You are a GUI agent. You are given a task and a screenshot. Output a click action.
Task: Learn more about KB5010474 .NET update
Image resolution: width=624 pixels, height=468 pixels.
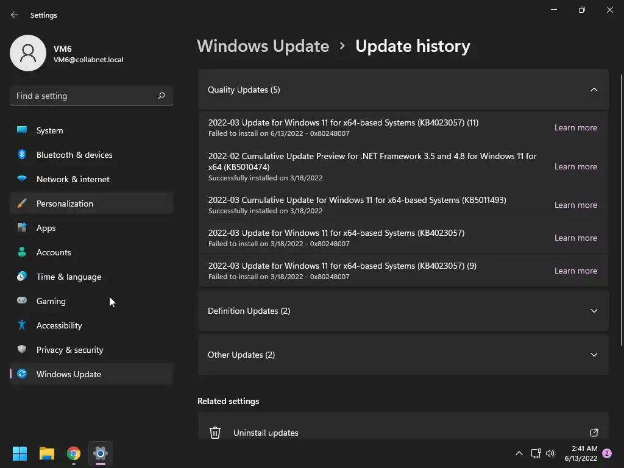click(575, 166)
